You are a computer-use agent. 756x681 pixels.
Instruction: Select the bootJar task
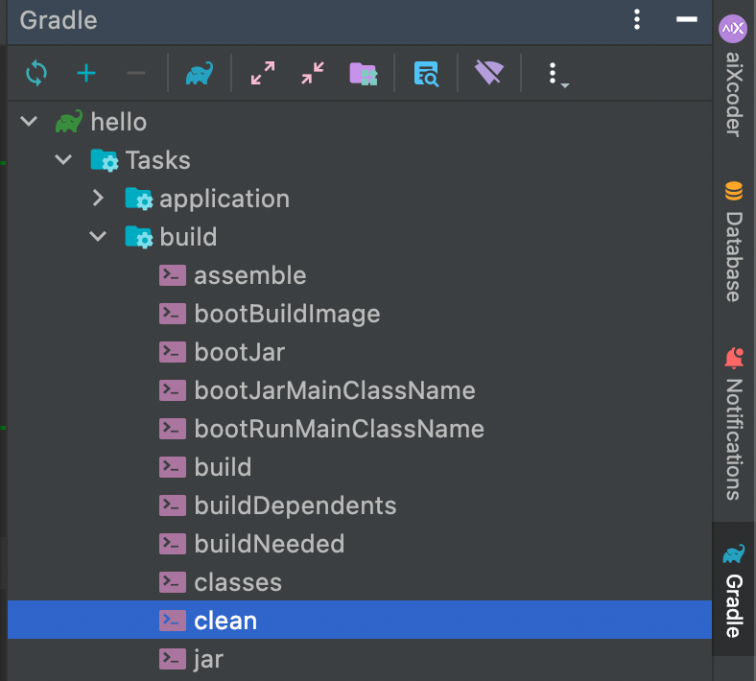pos(359,352)
